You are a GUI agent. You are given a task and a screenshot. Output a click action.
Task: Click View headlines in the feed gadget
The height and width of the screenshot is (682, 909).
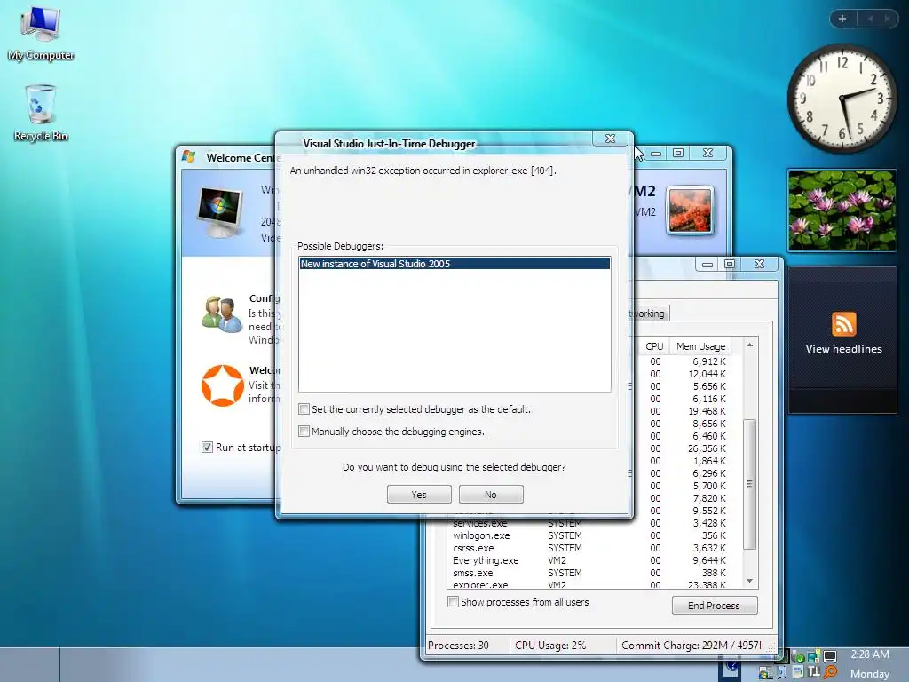tap(843, 349)
